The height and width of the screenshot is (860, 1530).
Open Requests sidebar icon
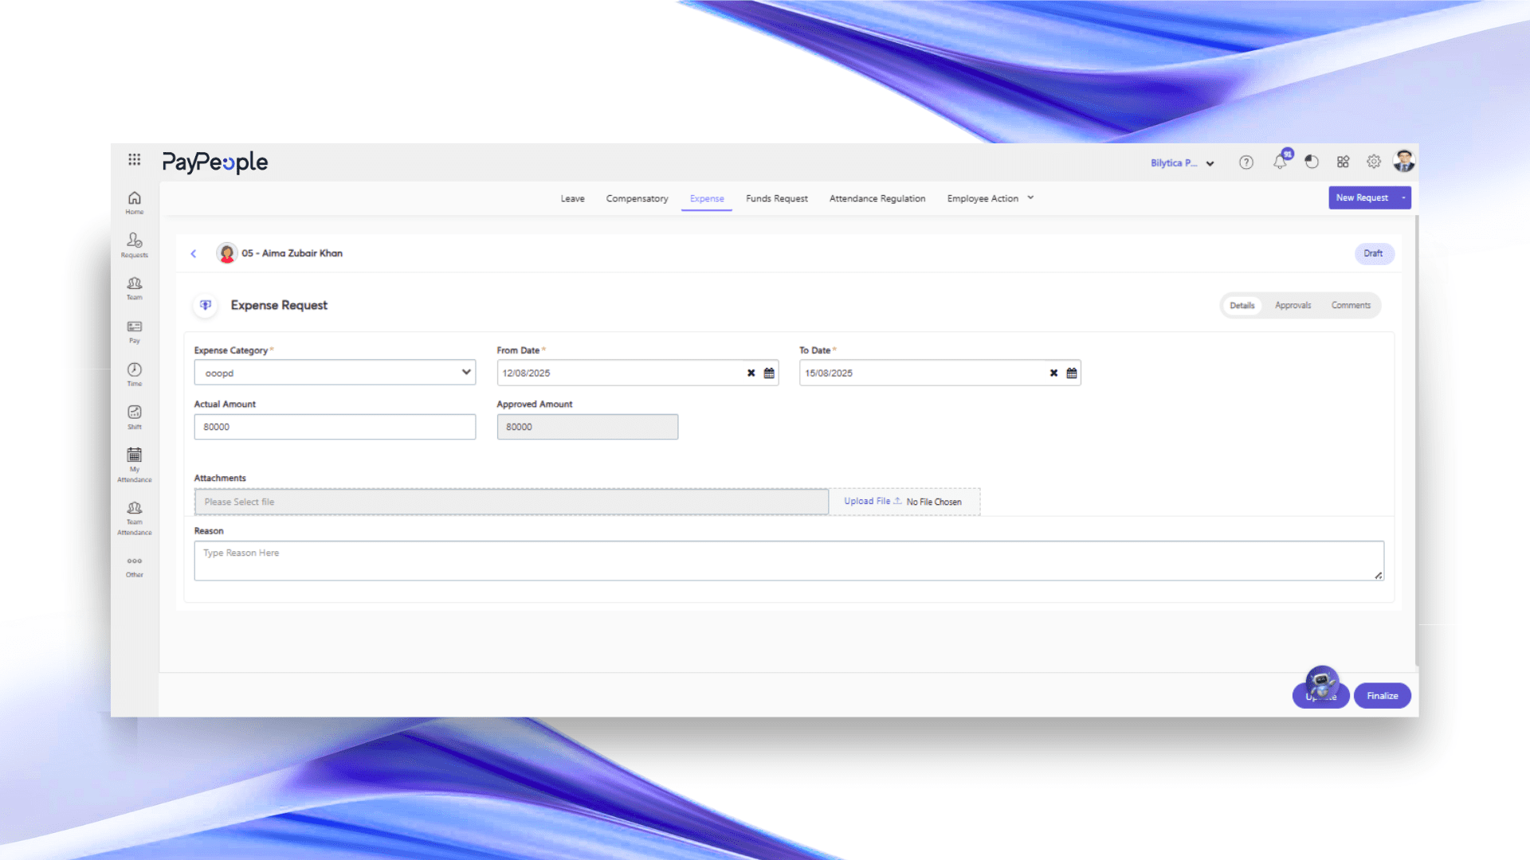[134, 244]
